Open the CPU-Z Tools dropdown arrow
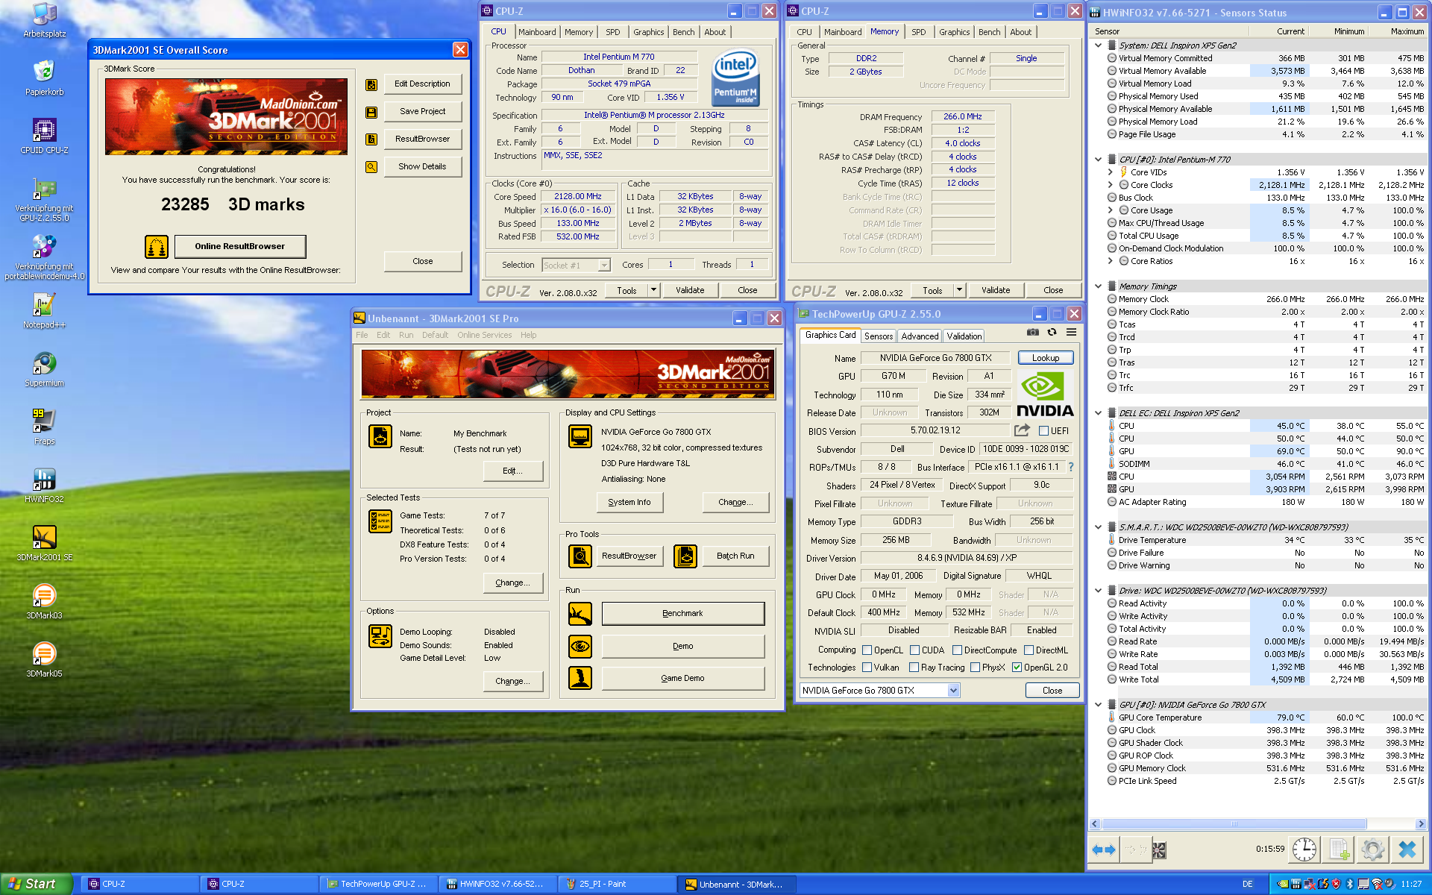This screenshot has width=1432, height=895. pyautogui.click(x=653, y=290)
